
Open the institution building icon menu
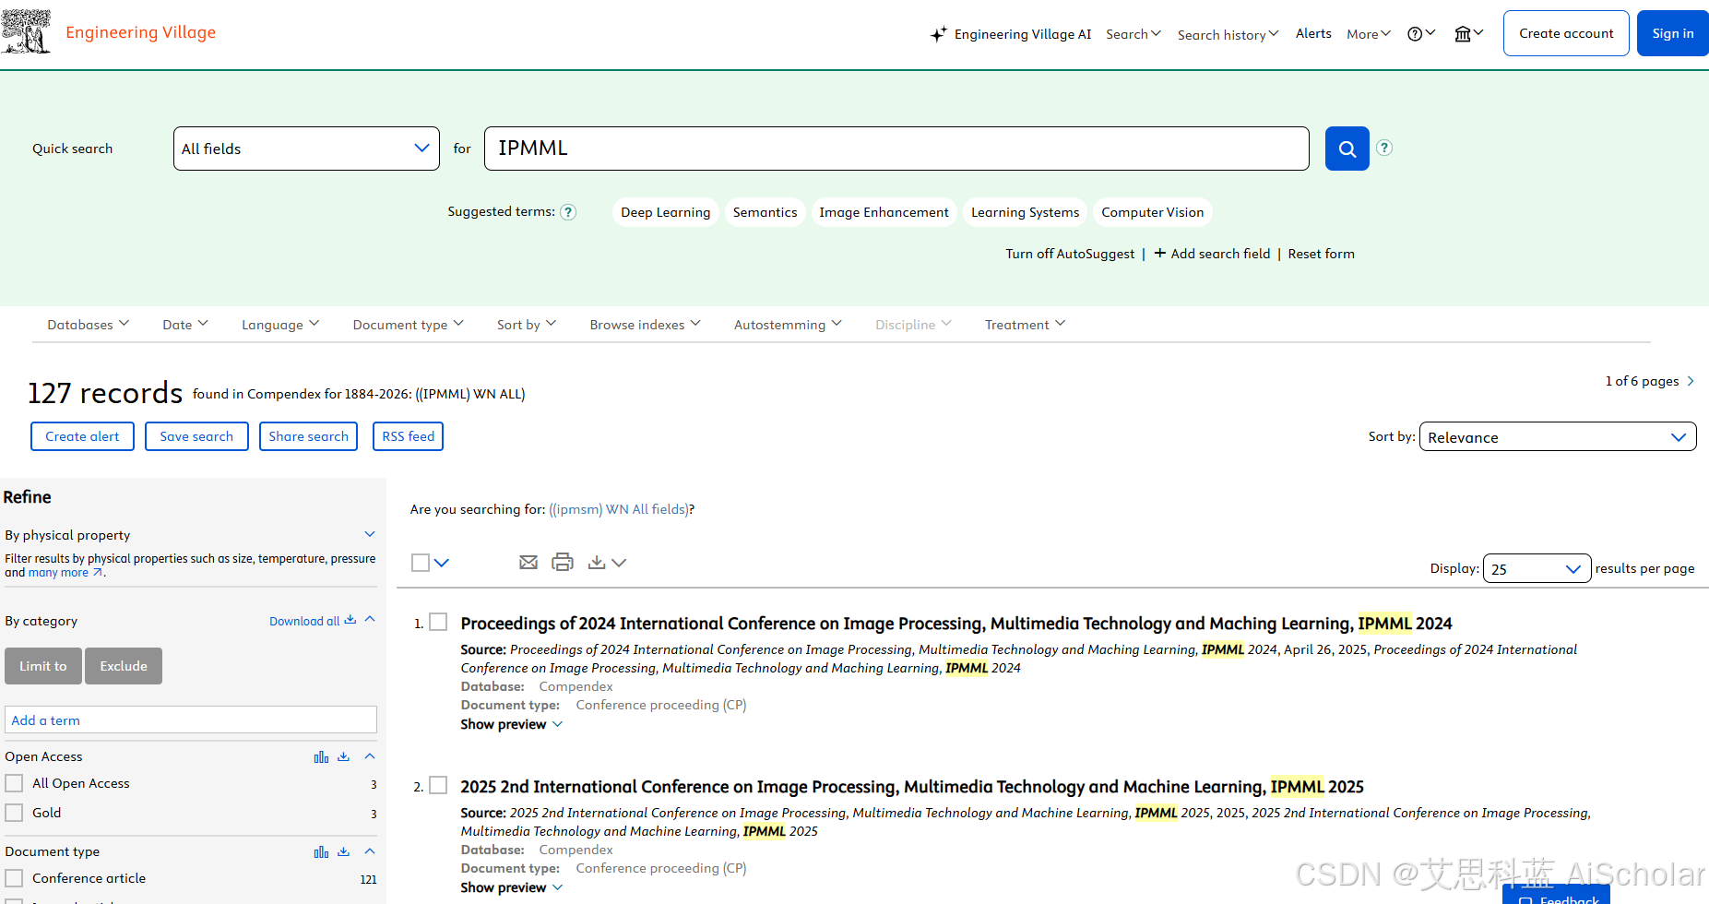1468,34
